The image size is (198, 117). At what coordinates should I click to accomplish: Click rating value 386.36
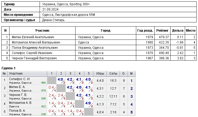(164, 58)
